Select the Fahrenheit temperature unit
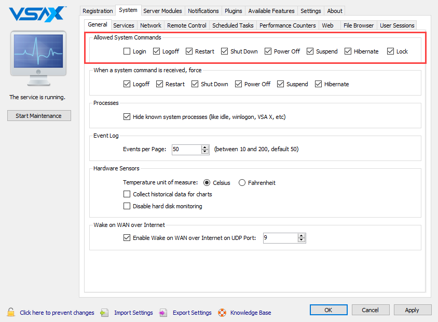Image resolution: width=438 pixels, height=322 pixels. 242,182
